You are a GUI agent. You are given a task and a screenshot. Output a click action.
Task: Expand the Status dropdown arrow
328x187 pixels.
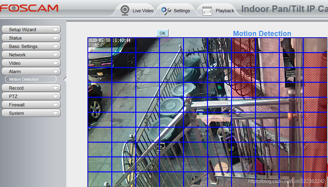click(x=56, y=38)
